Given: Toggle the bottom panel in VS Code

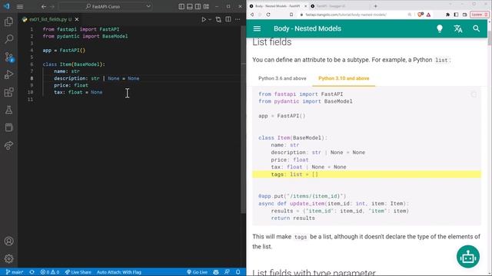Looking at the screenshot, I should [x=190, y=7].
